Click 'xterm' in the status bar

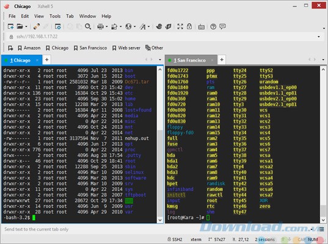pyautogui.click(x=196, y=239)
